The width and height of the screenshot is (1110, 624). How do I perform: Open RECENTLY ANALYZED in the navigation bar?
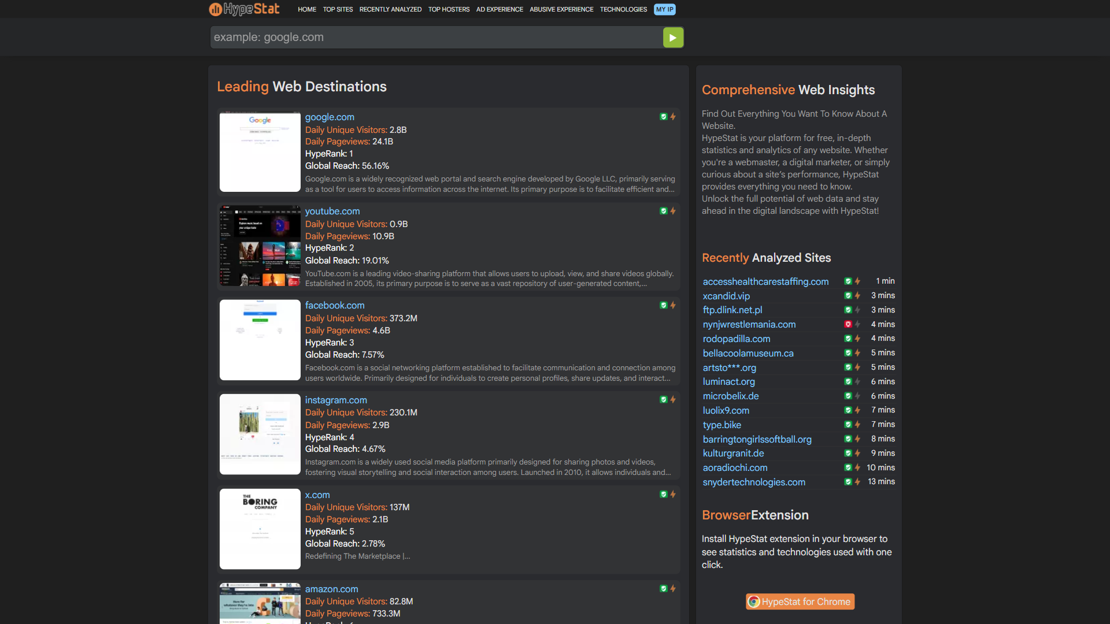[x=390, y=9]
